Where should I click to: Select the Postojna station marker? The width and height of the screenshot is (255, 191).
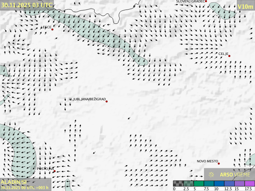(x=55, y=171)
